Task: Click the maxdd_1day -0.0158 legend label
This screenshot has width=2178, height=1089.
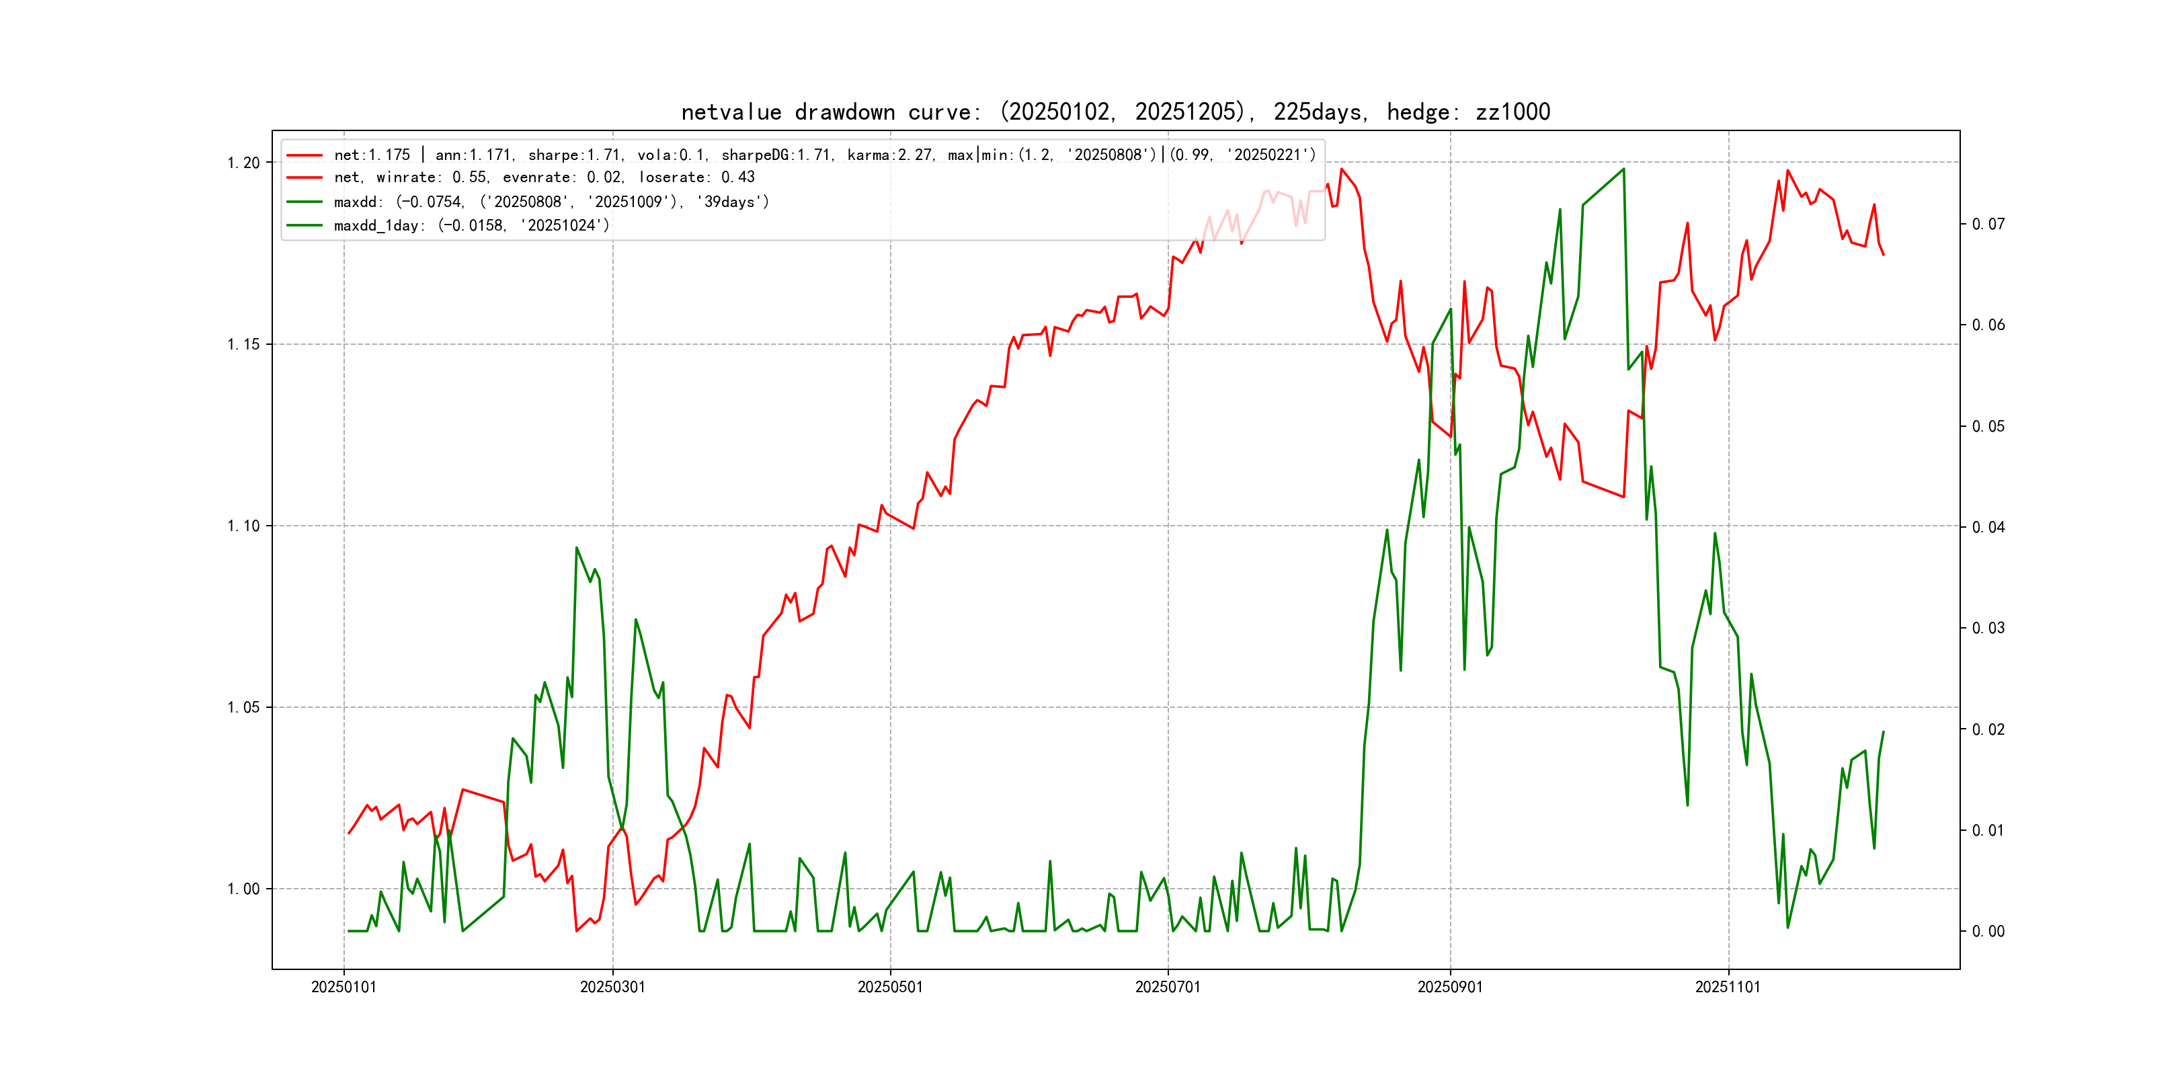Action: 471,226
